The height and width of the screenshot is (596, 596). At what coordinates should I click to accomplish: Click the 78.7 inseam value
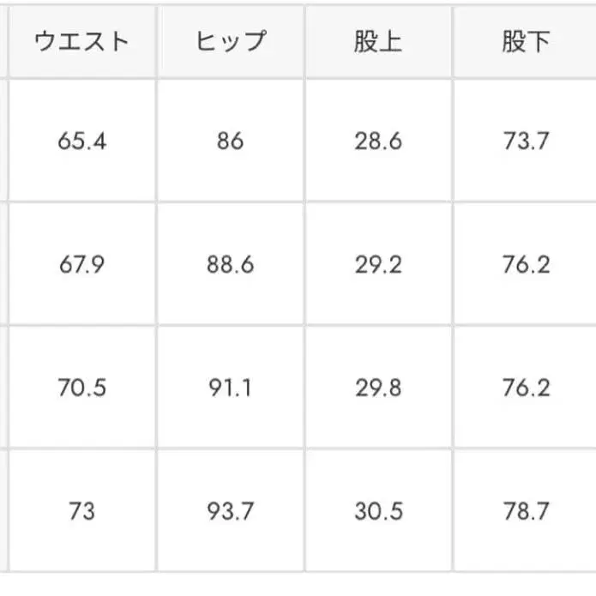pos(526,512)
